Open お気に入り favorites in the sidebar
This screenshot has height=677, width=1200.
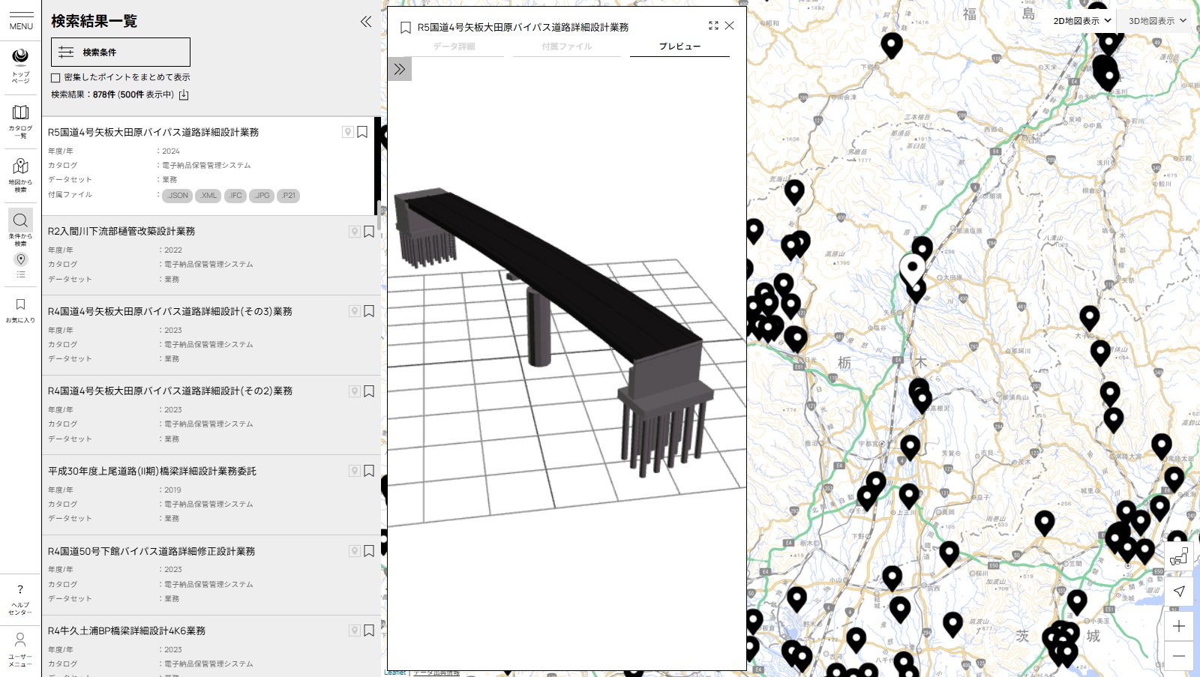[20, 310]
